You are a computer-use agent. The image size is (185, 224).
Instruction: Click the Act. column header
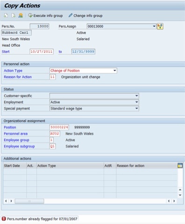tap(31, 166)
